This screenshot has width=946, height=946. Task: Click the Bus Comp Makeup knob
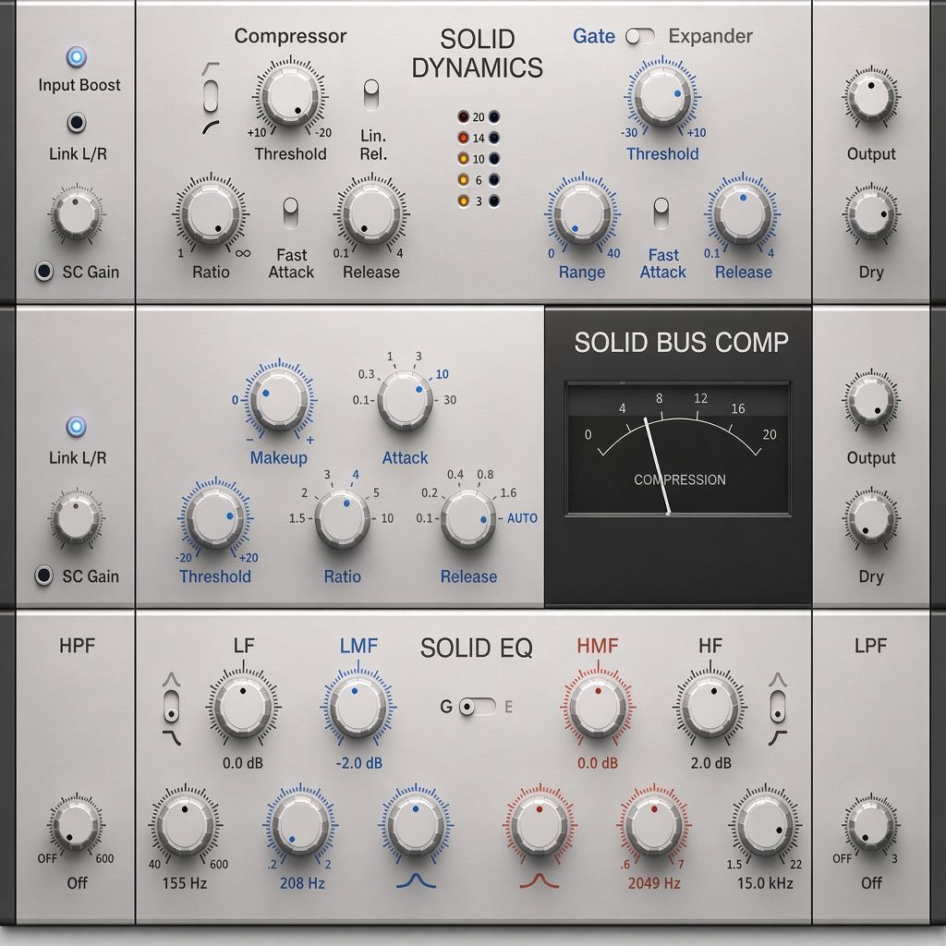[x=279, y=399]
